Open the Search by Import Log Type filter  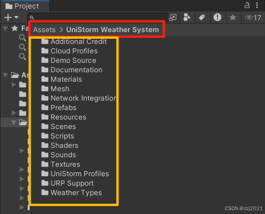click(217, 17)
